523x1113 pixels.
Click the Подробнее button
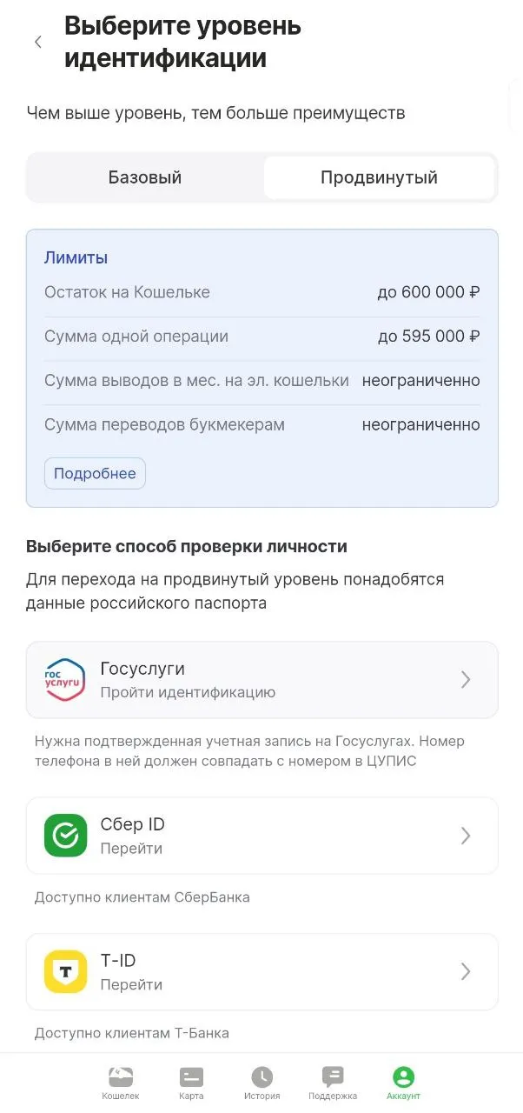[x=95, y=474]
